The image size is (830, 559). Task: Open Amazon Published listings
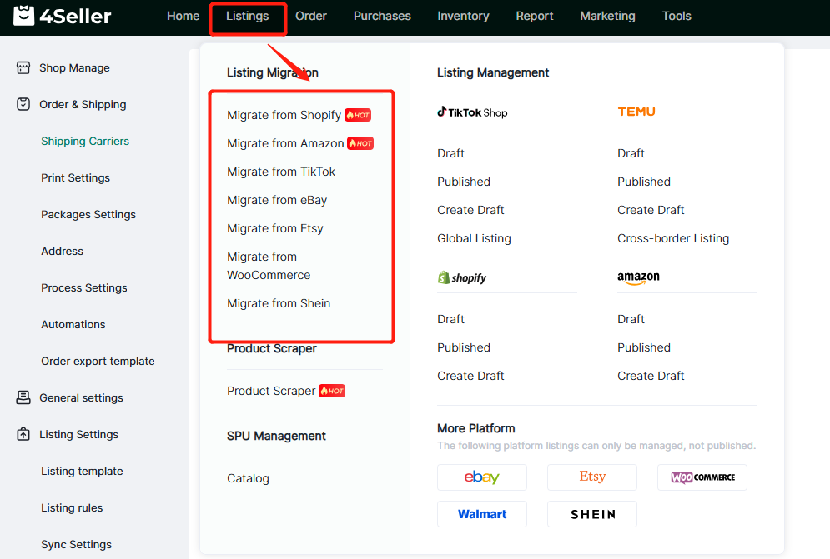point(644,347)
